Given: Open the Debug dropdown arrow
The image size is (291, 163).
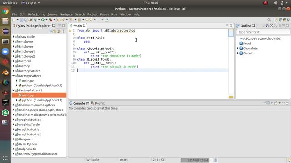Looking at the screenshot, I should [39, 20].
